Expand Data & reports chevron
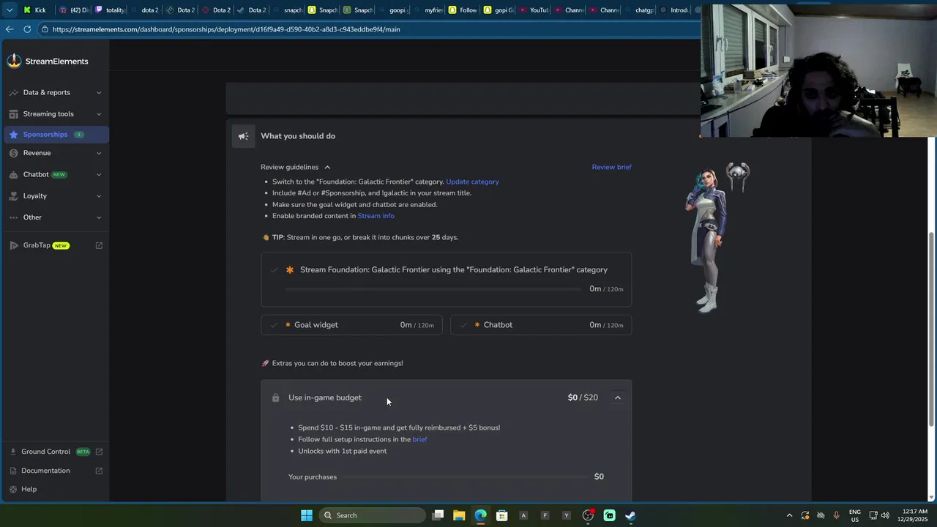The width and height of the screenshot is (937, 527). (99, 93)
